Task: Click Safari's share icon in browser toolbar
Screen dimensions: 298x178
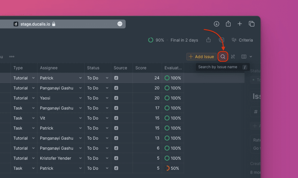Action: (x=228, y=24)
